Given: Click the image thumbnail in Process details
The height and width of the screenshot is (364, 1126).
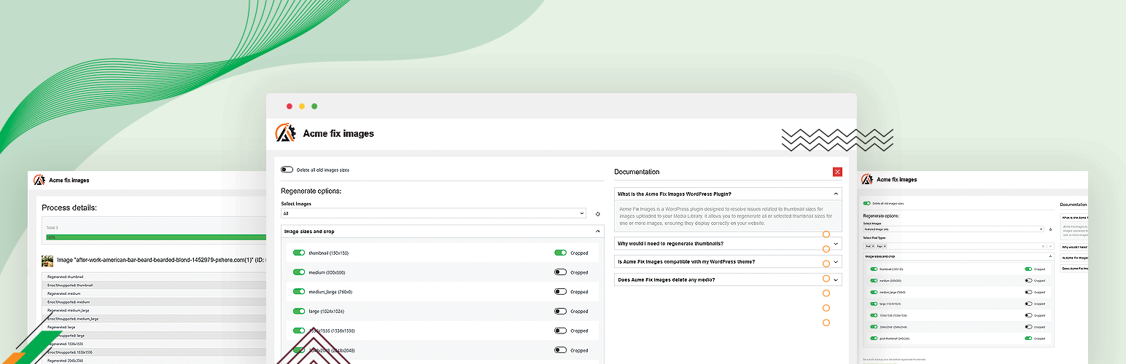Looking at the screenshot, I should 47,260.
